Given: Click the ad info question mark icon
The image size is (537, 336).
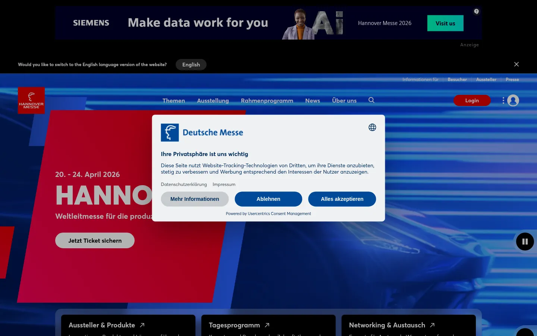Looking at the screenshot, I should [x=476, y=12].
